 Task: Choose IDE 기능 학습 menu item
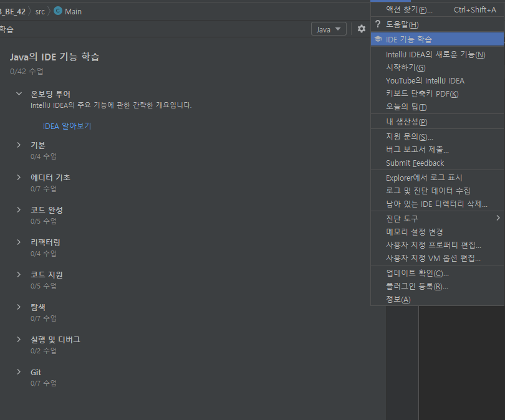click(438, 39)
